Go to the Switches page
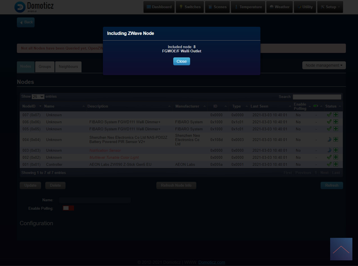Screen dimensions: 358x266 click(190, 7)
